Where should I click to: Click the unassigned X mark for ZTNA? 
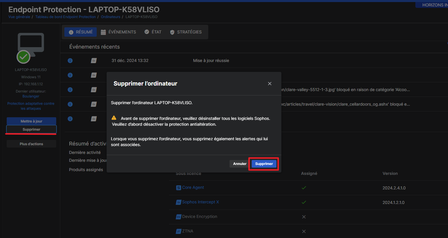pos(304,231)
